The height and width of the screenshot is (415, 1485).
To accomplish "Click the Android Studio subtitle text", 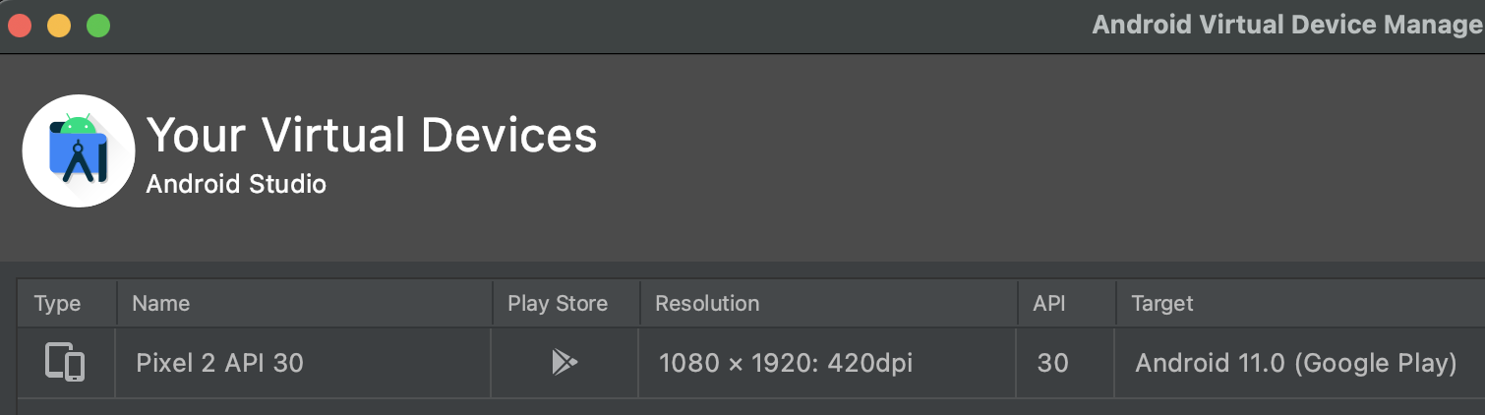I will click(x=236, y=184).
